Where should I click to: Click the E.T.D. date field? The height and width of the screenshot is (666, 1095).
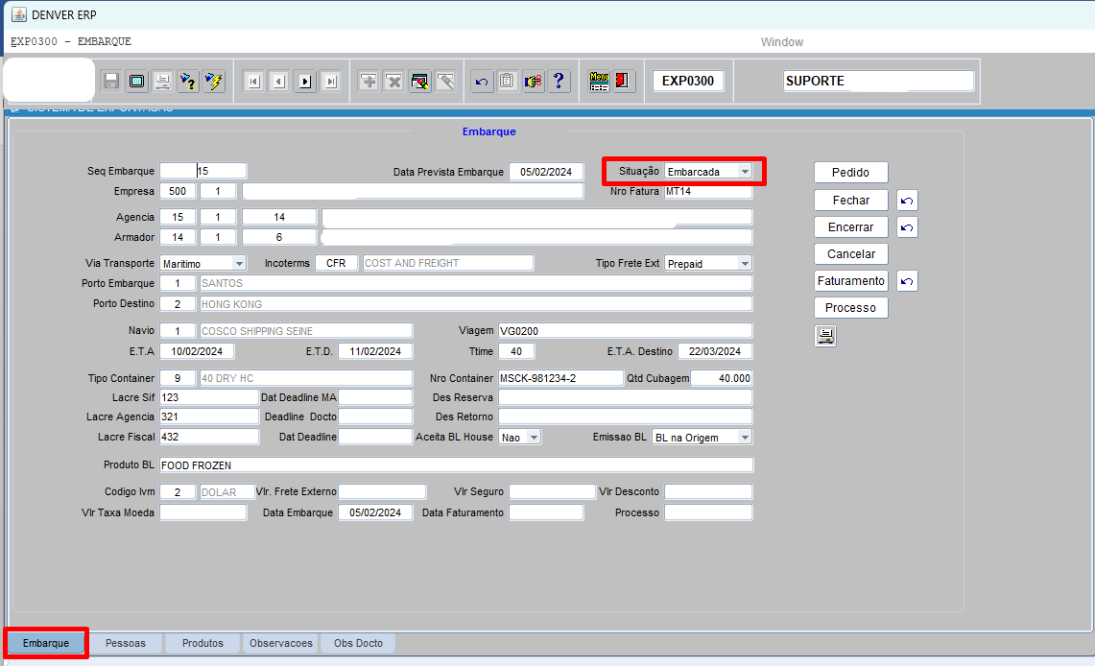pyautogui.click(x=375, y=351)
